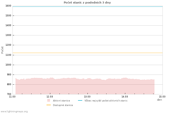Toggle the Aktivní stanice legend label
This screenshot has width=175, height=113.
tap(61, 101)
